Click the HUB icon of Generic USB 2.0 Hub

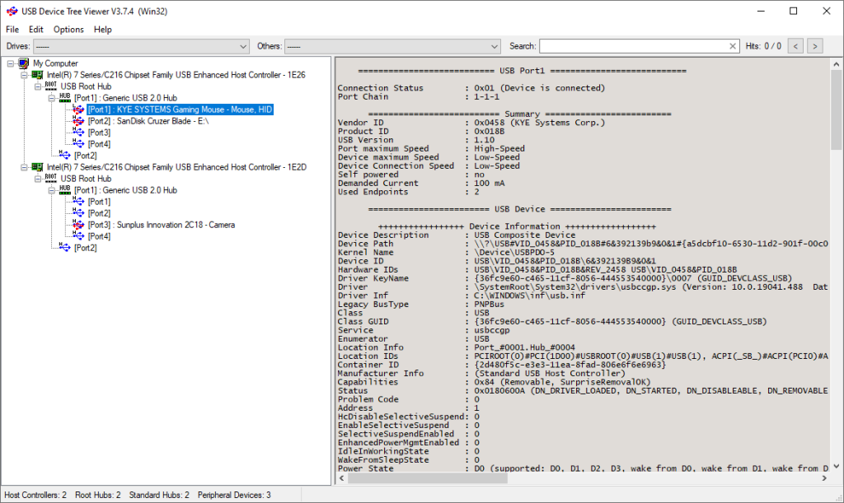click(64, 98)
